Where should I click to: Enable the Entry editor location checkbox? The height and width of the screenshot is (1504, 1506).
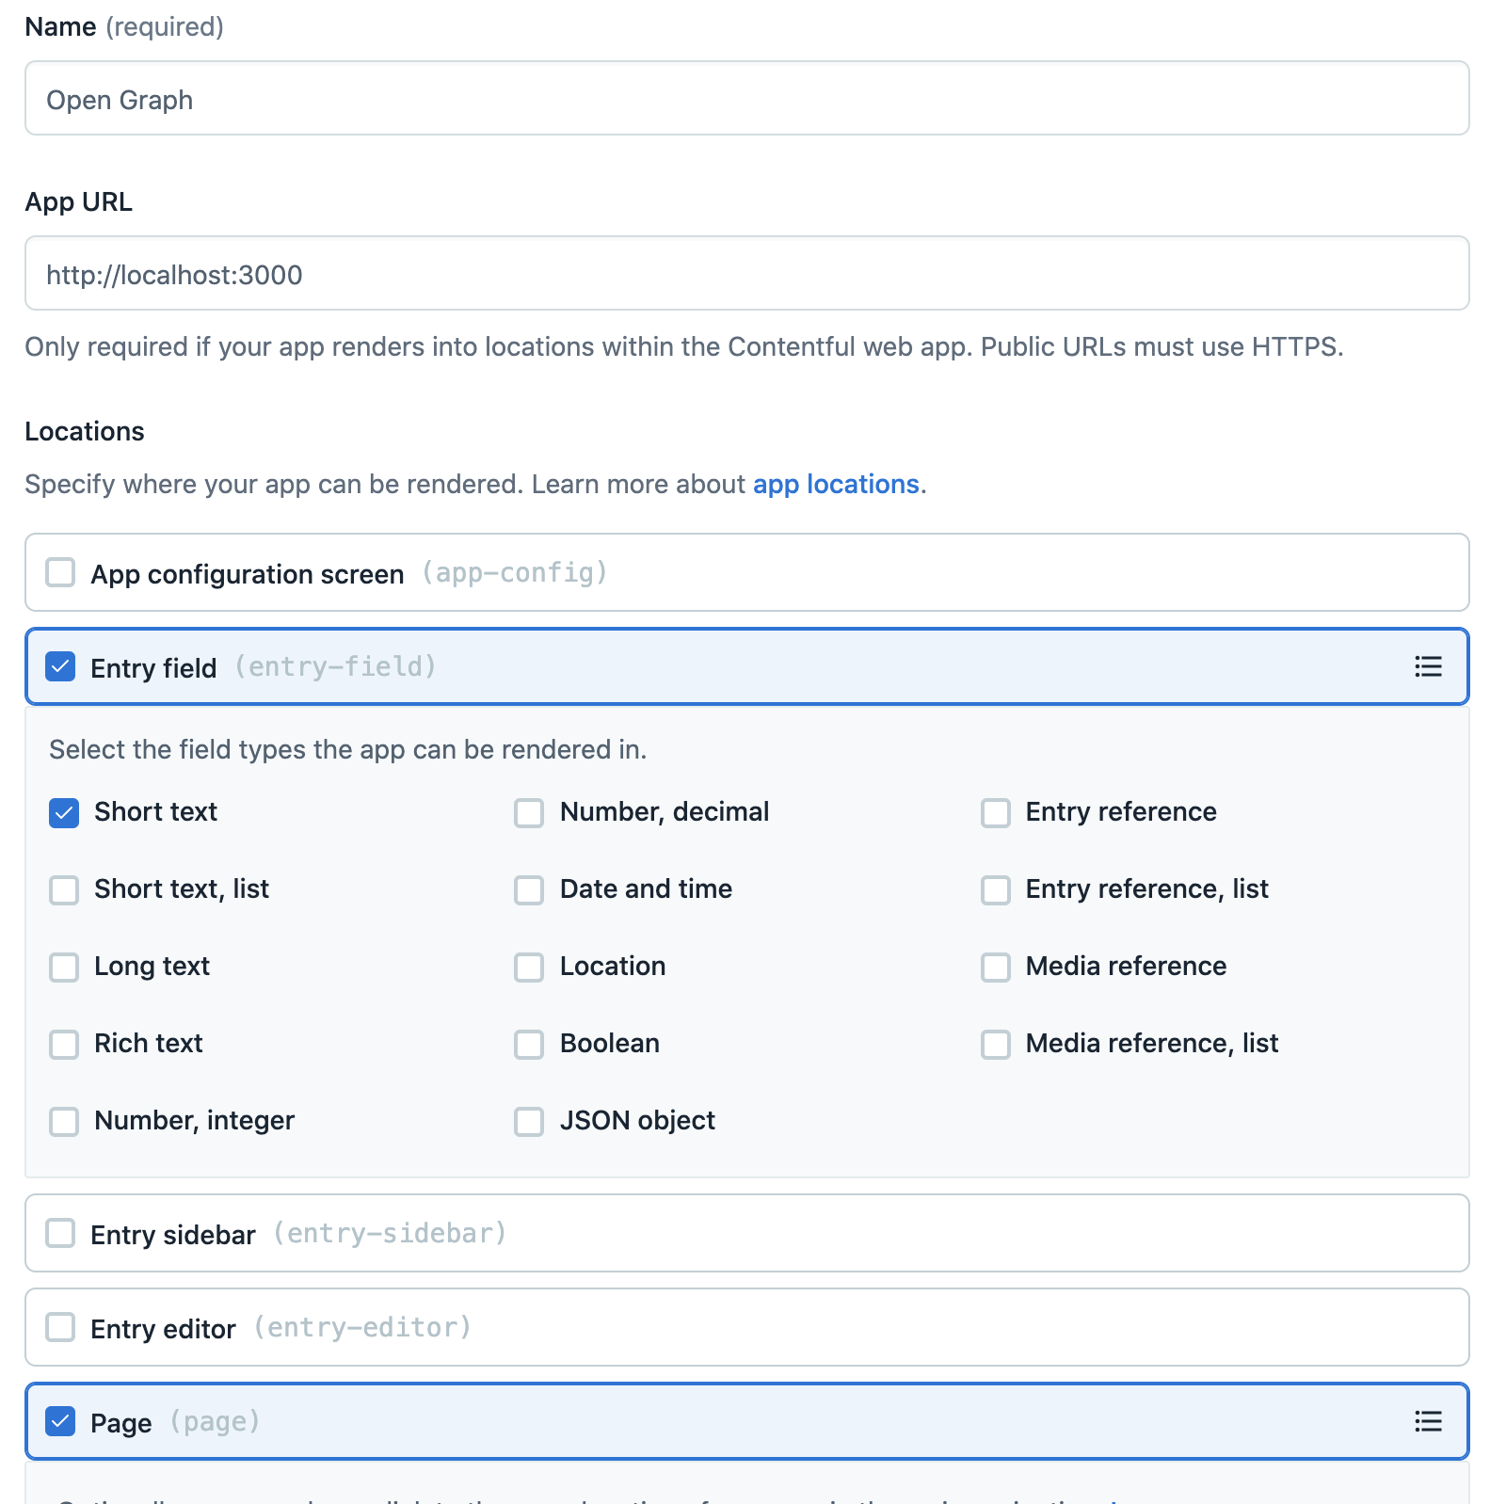(x=61, y=1327)
